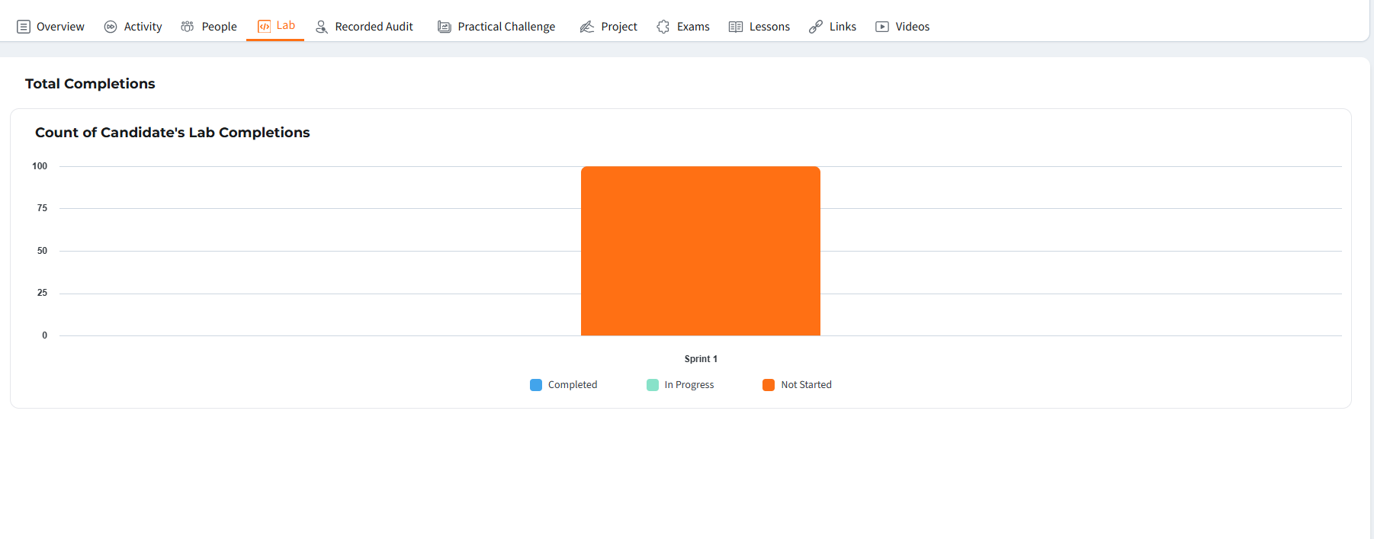Click the orange Not Started swatch
Viewport: 1374px width, 539px height.
[x=769, y=385]
